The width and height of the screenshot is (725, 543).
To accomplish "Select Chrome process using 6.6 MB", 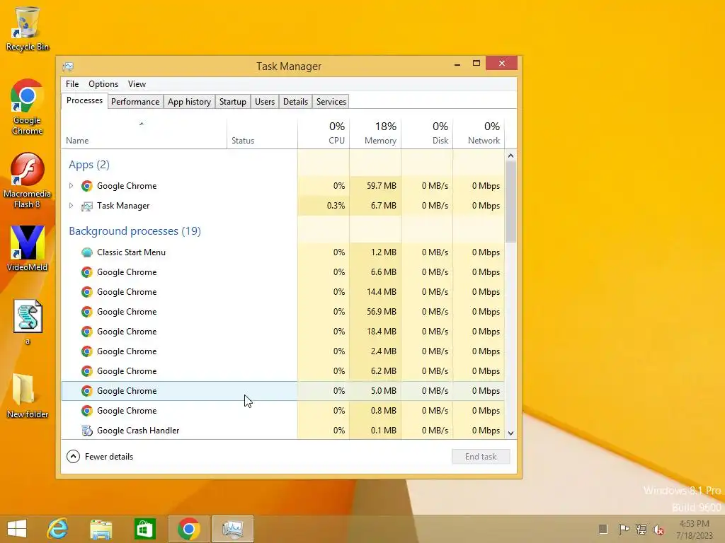I will (x=283, y=272).
